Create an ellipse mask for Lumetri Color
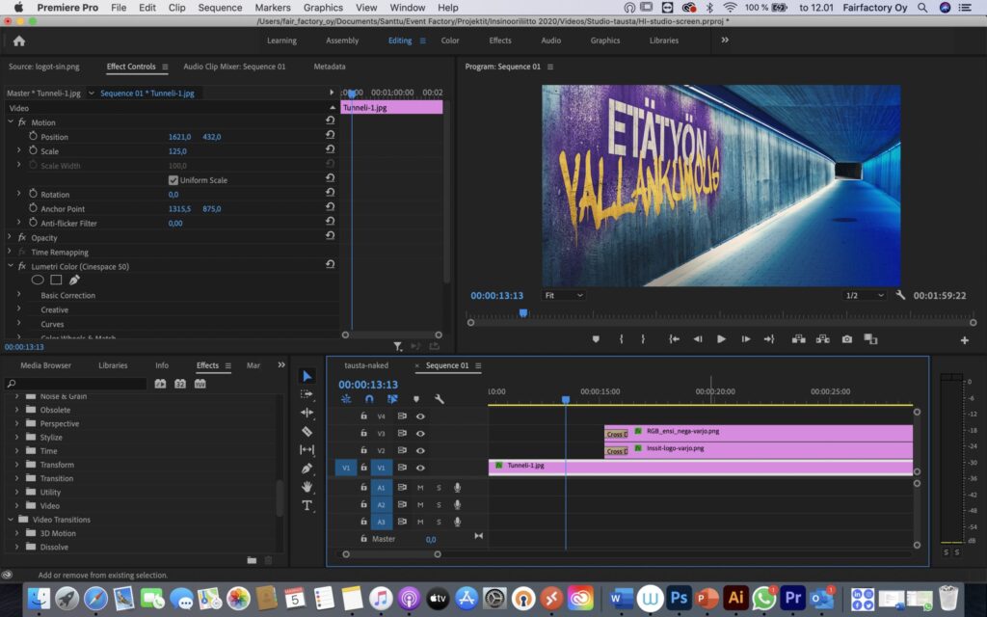Image resolution: width=987 pixels, height=617 pixels. coord(38,281)
